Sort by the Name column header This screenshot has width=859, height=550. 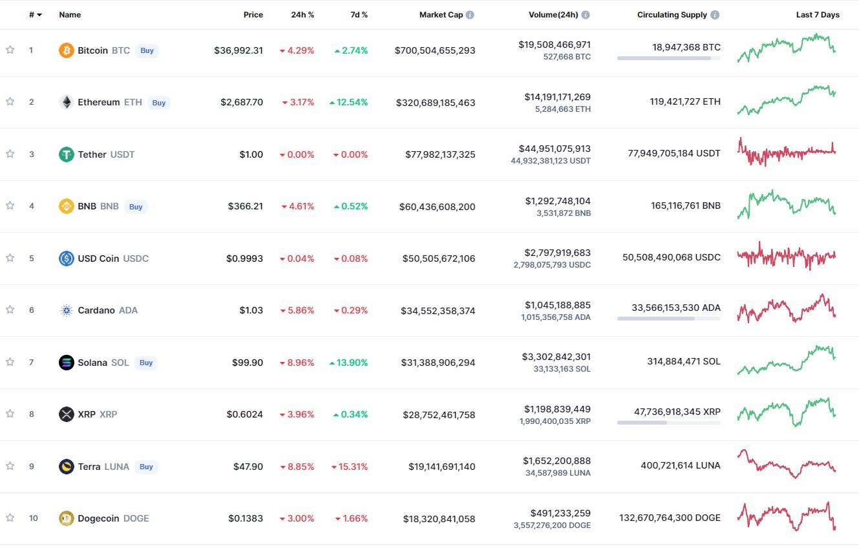[x=70, y=15]
